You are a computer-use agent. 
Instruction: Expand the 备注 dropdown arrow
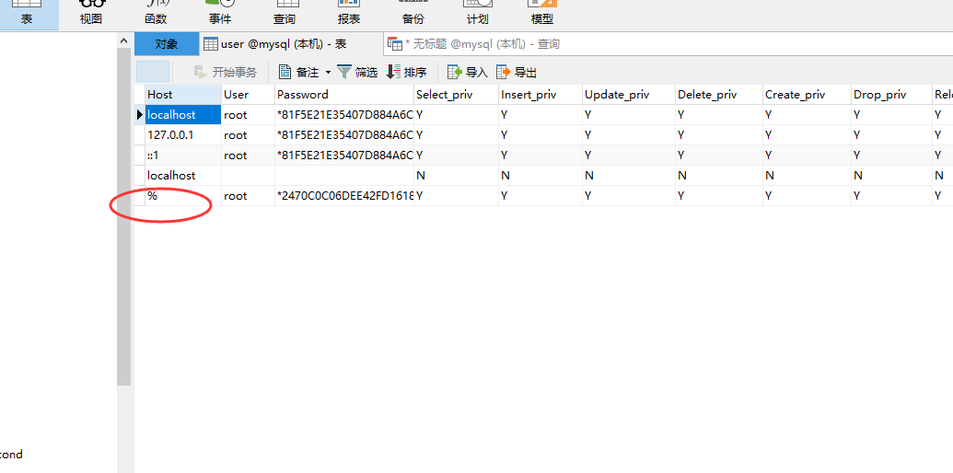click(x=328, y=73)
